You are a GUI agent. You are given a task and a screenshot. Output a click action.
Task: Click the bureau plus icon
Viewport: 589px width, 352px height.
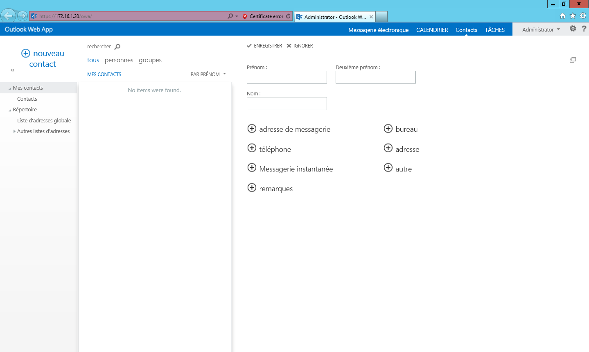tap(388, 129)
